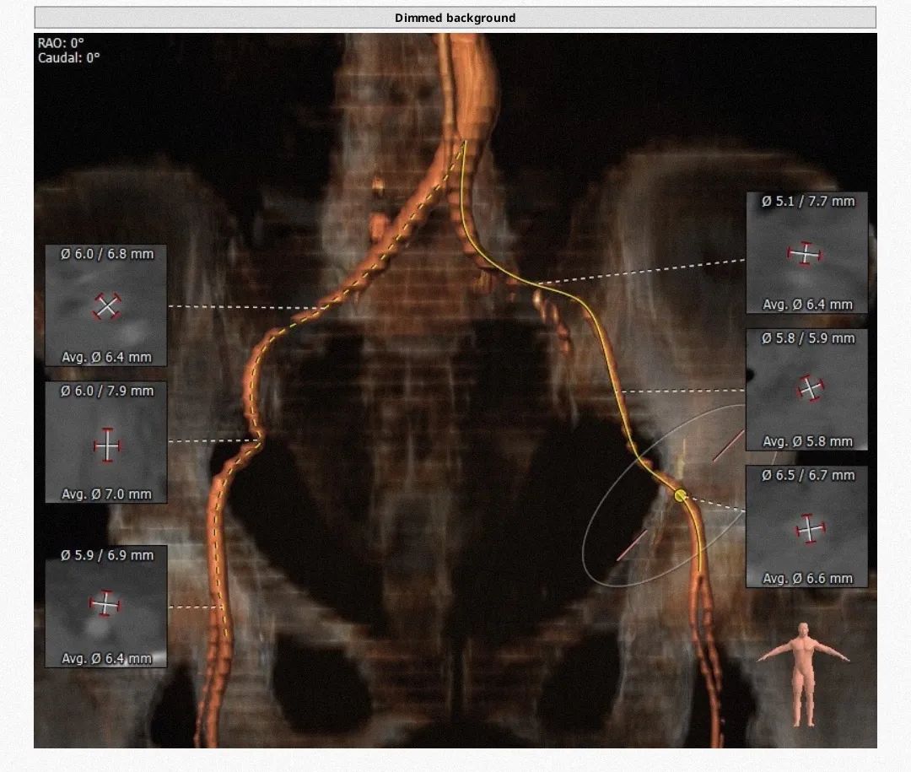
Task: Click crosshair in the Ø 6.0 / 6.8 mm cross-section
Action: pyautogui.click(x=106, y=307)
